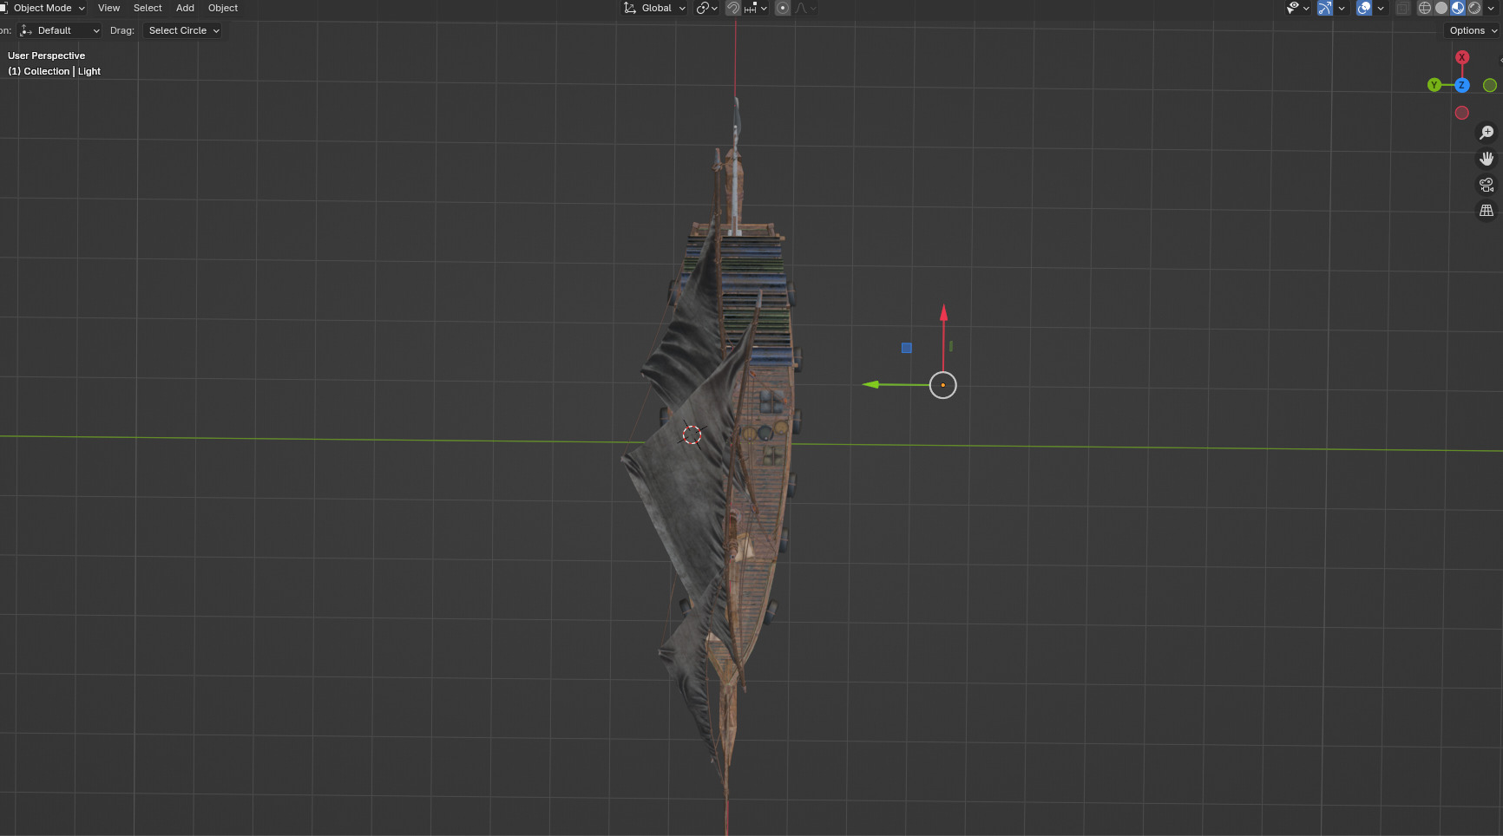Switch to wireframe viewport shading
The height and width of the screenshot is (836, 1503).
pos(1425,8)
